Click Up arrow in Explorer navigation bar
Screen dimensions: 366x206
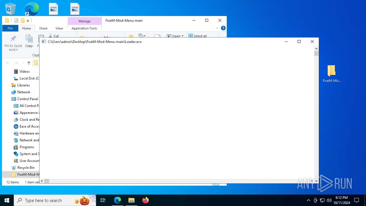click(x=29, y=63)
